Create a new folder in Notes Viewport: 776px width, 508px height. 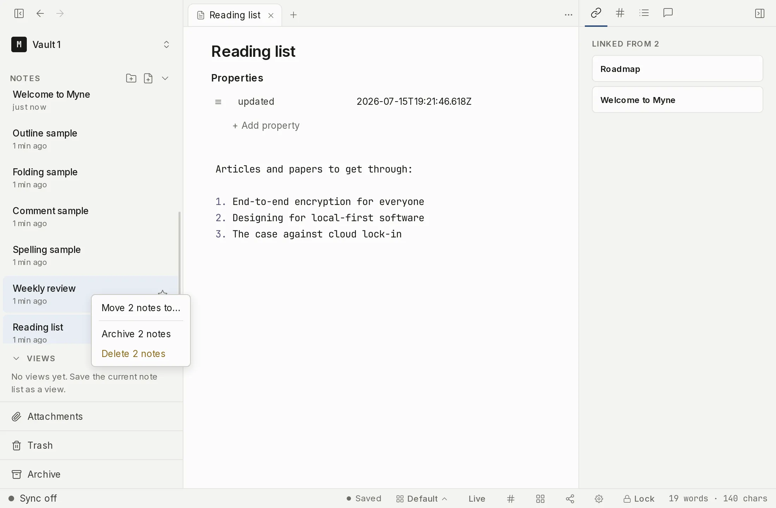131,78
